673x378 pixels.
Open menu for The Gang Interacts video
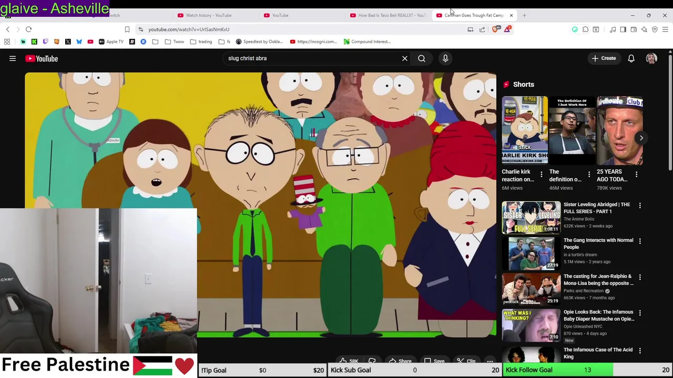coord(640,241)
